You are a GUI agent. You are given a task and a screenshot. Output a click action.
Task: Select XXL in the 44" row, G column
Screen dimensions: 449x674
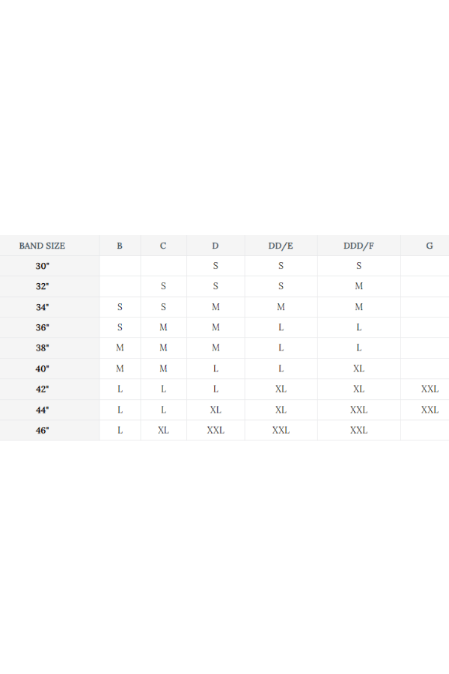[430, 410]
